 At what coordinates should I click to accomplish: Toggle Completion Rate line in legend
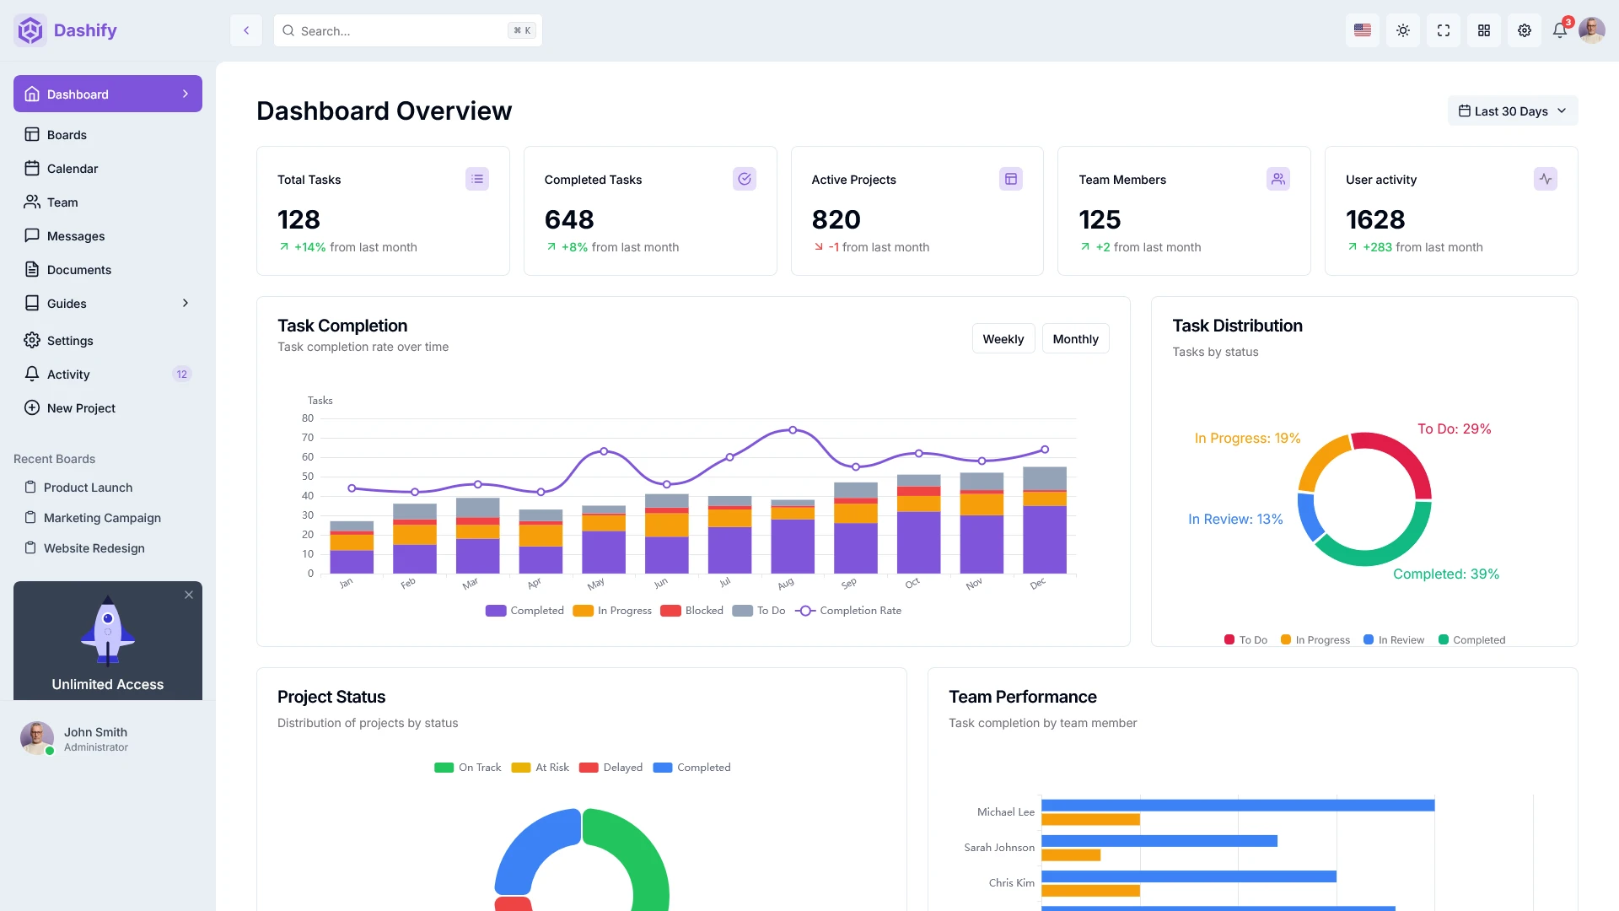coord(848,610)
